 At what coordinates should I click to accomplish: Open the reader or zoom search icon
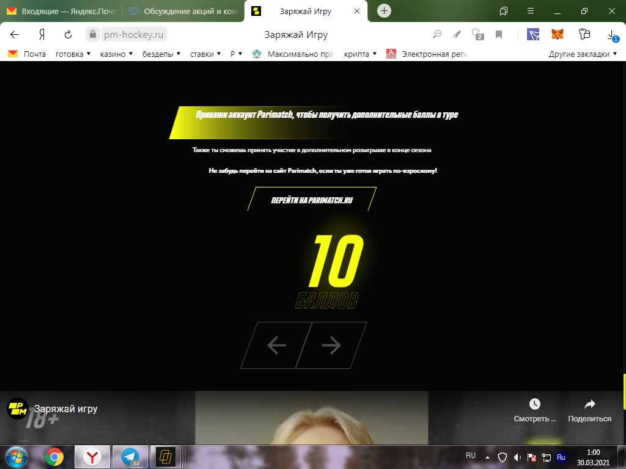coord(437,34)
